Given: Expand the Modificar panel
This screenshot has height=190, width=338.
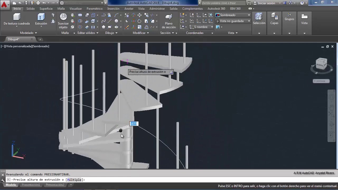Looking at the screenshot, I should (141, 33).
